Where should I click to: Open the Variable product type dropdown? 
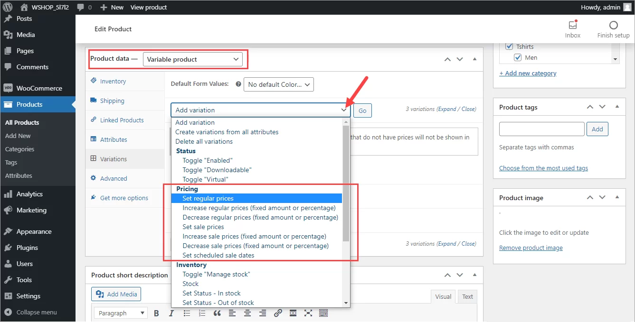tap(192, 59)
